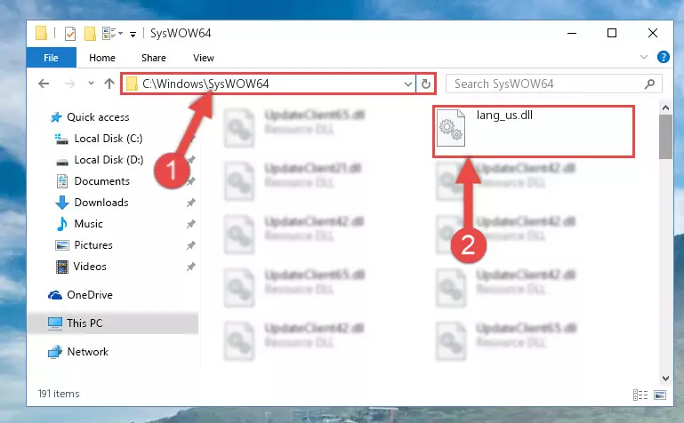Image resolution: width=684 pixels, height=423 pixels.
Task: Go up one folder level
Action: (x=109, y=84)
